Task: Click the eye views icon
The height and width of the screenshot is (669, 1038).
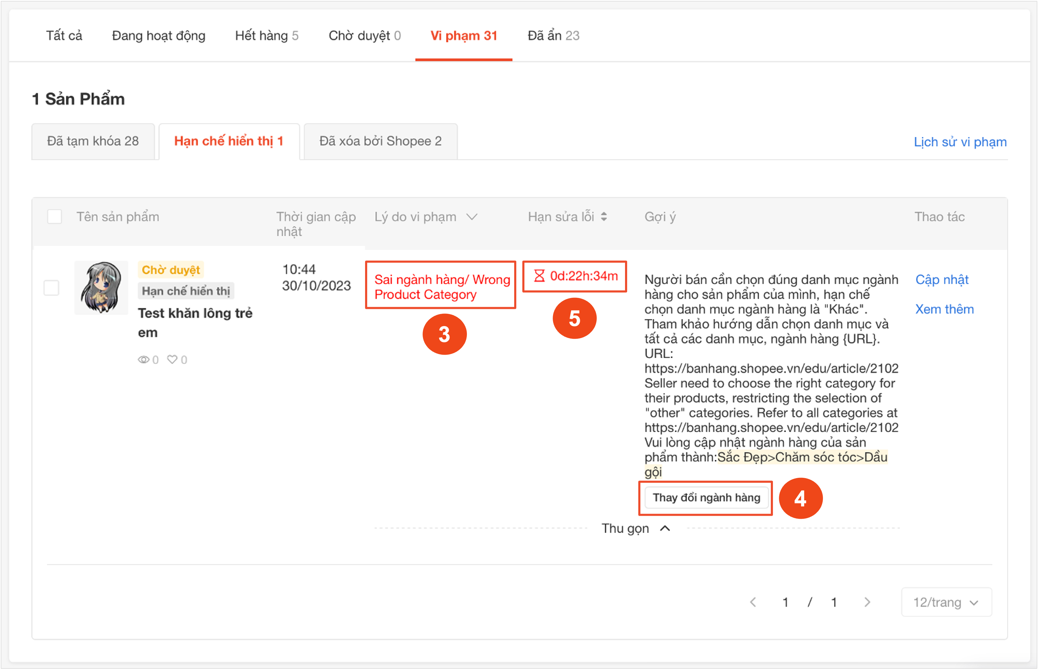Action: [143, 360]
